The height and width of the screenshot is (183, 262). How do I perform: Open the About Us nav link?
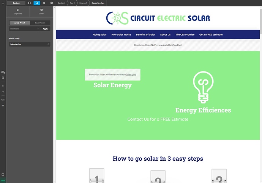pyautogui.click(x=165, y=35)
